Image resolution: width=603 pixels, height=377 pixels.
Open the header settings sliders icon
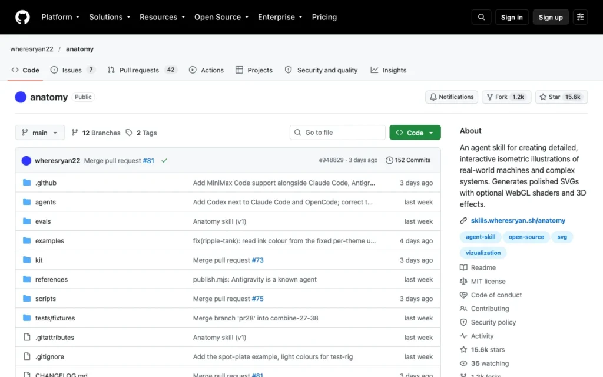tap(580, 17)
